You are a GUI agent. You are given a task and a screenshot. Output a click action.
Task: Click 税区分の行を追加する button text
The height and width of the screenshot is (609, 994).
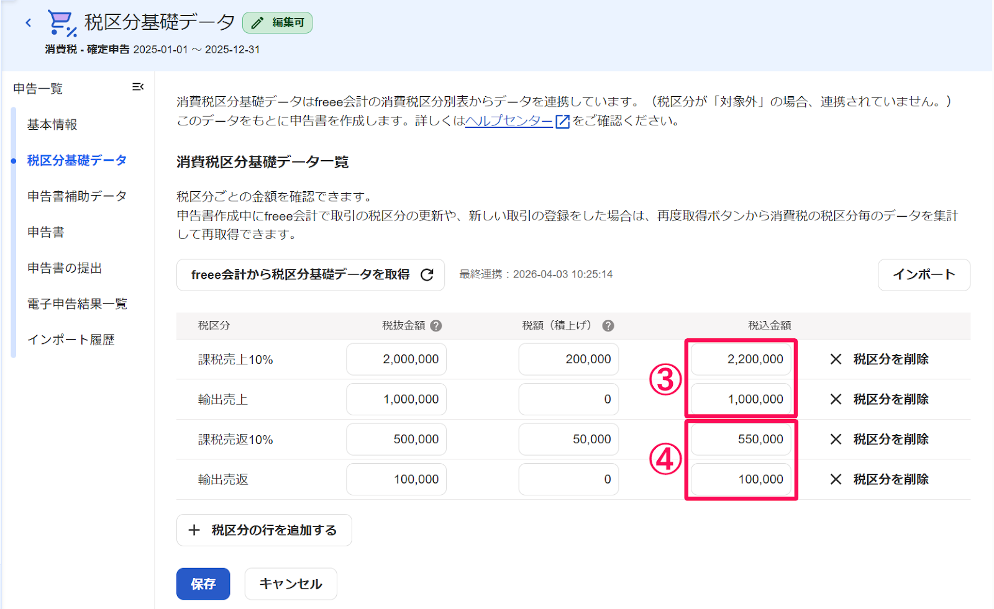click(274, 530)
